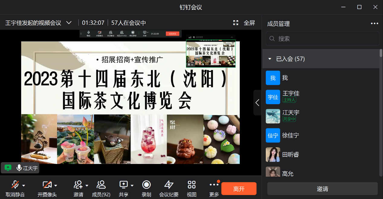Screen dimensions: 383x199
Task: Click the green screen-share indicator icon
Action: [x=8, y=168]
